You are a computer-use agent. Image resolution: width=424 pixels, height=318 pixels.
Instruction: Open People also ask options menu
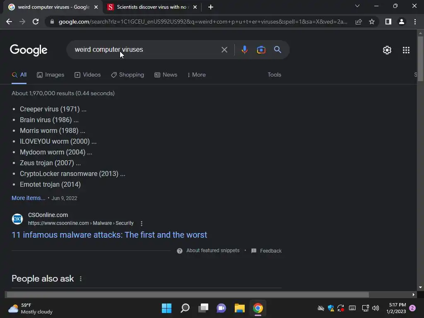[x=81, y=279]
